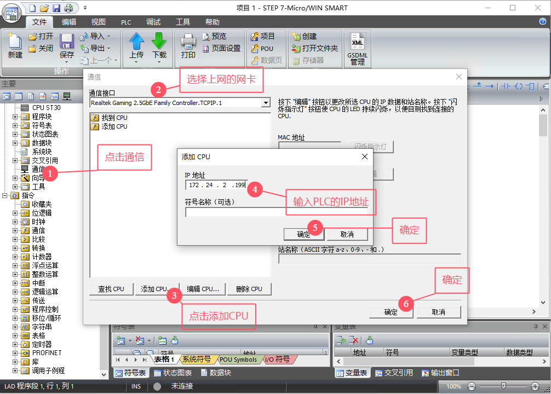
Task: Click the STEP 7 application menu orb
Action: pos(12,13)
